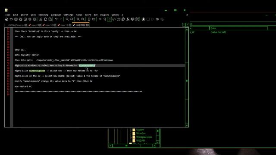Switch to the new 2 tab
Image resolution: width=276 pixels, height=155 pixels.
(34, 25)
